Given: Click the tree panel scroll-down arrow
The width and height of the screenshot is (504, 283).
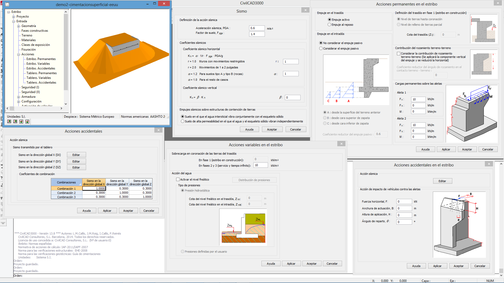Looking at the screenshot, I should [66, 104].
